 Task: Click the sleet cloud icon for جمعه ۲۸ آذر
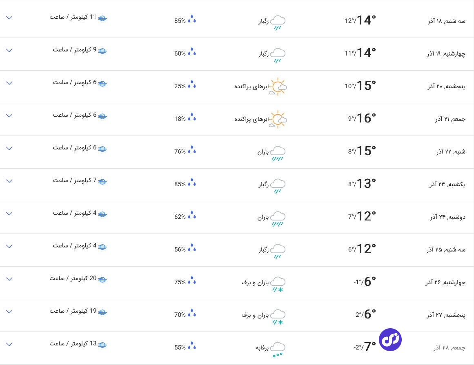tap(278, 348)
